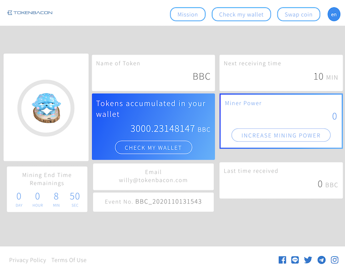Screen dimensions: 345x274
Task: Click the Next receiving time label
Action: tap(252, 63)
